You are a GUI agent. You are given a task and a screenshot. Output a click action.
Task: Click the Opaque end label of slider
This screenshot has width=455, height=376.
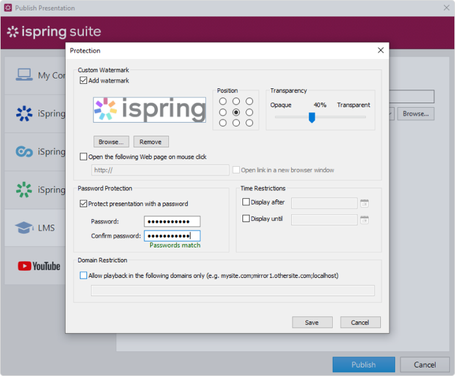281,105
